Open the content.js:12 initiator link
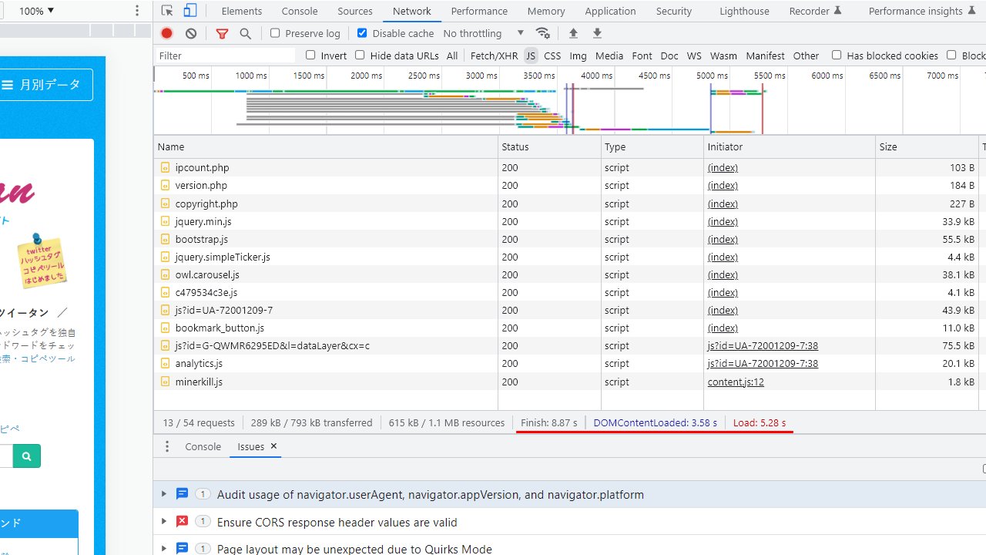 [x=736, y=382]
